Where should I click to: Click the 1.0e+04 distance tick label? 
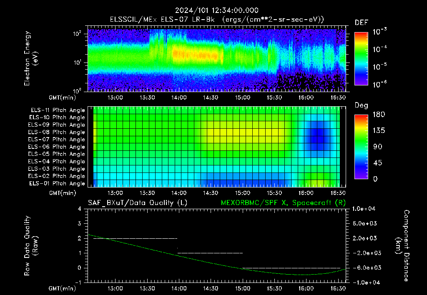point(364,209)
